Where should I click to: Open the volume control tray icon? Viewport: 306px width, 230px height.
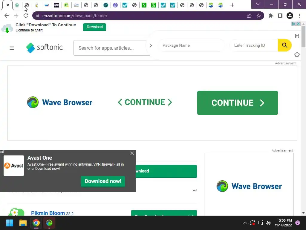click(268, 223)
